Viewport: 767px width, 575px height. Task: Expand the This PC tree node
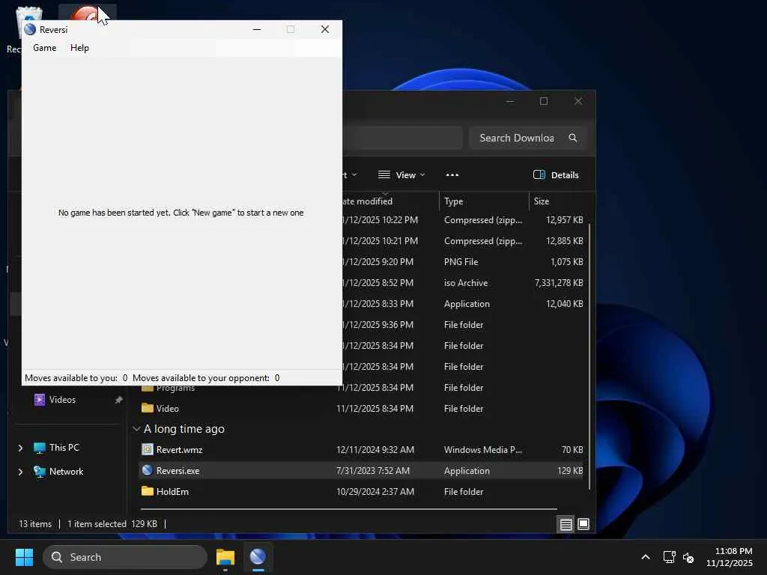point(20,448)
